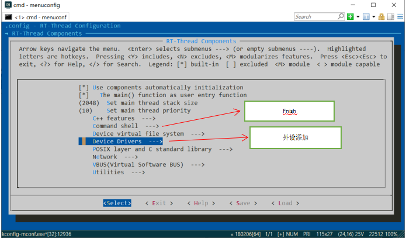Click the <Select> button

click(117, 203)
